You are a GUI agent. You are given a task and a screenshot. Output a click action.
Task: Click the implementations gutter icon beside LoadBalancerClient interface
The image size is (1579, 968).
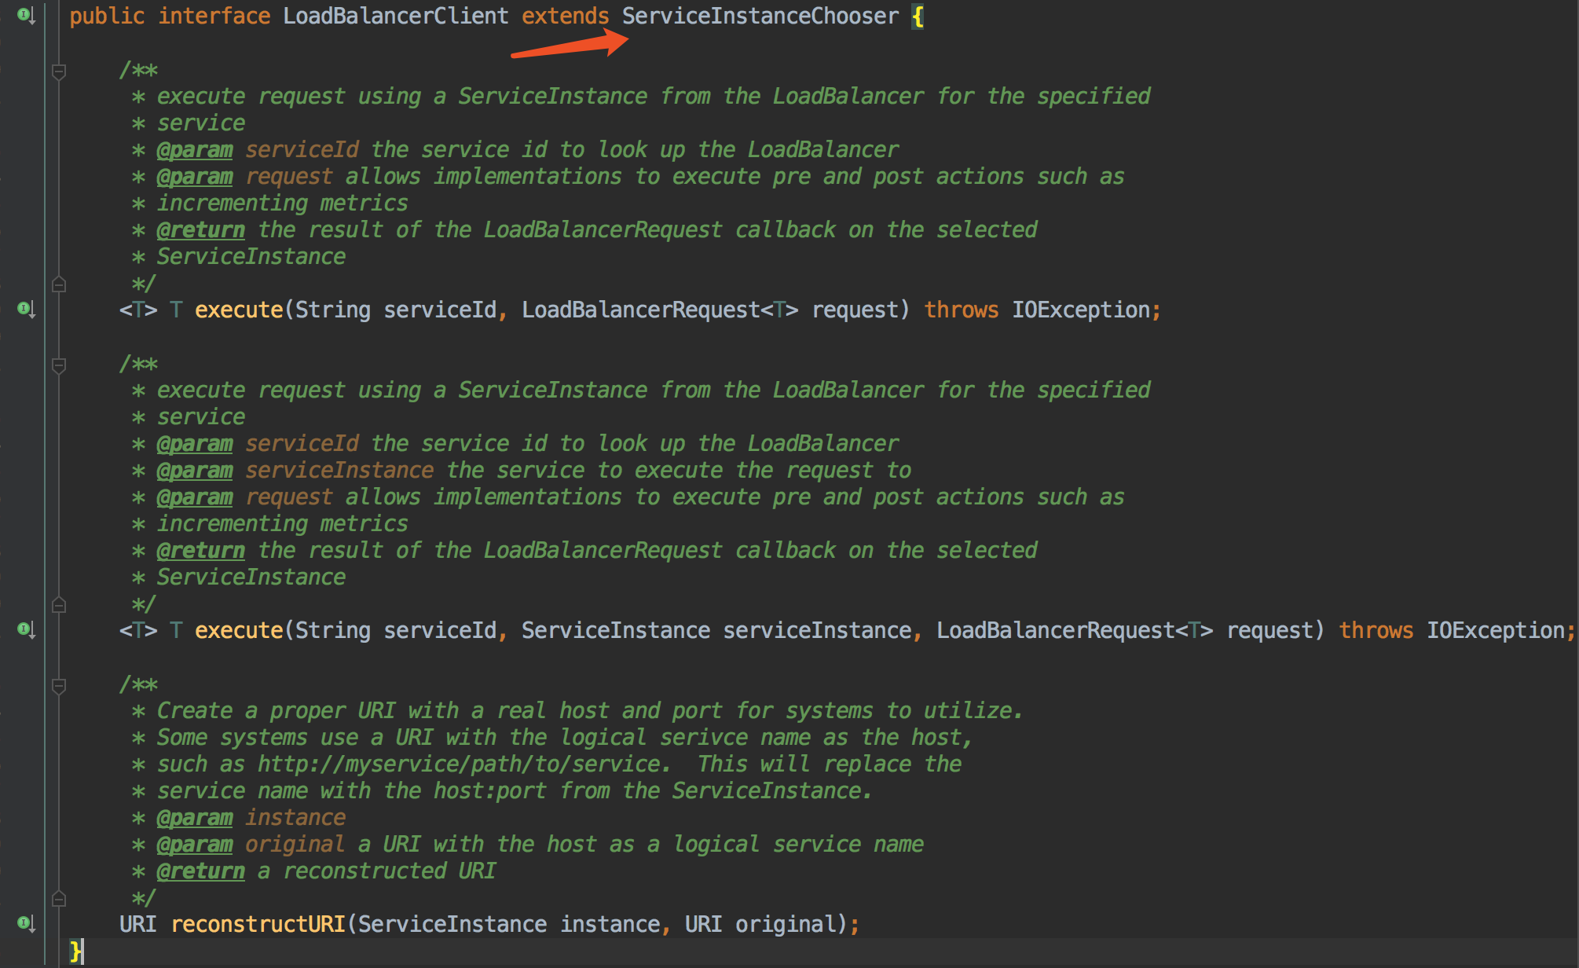[25, 15]
